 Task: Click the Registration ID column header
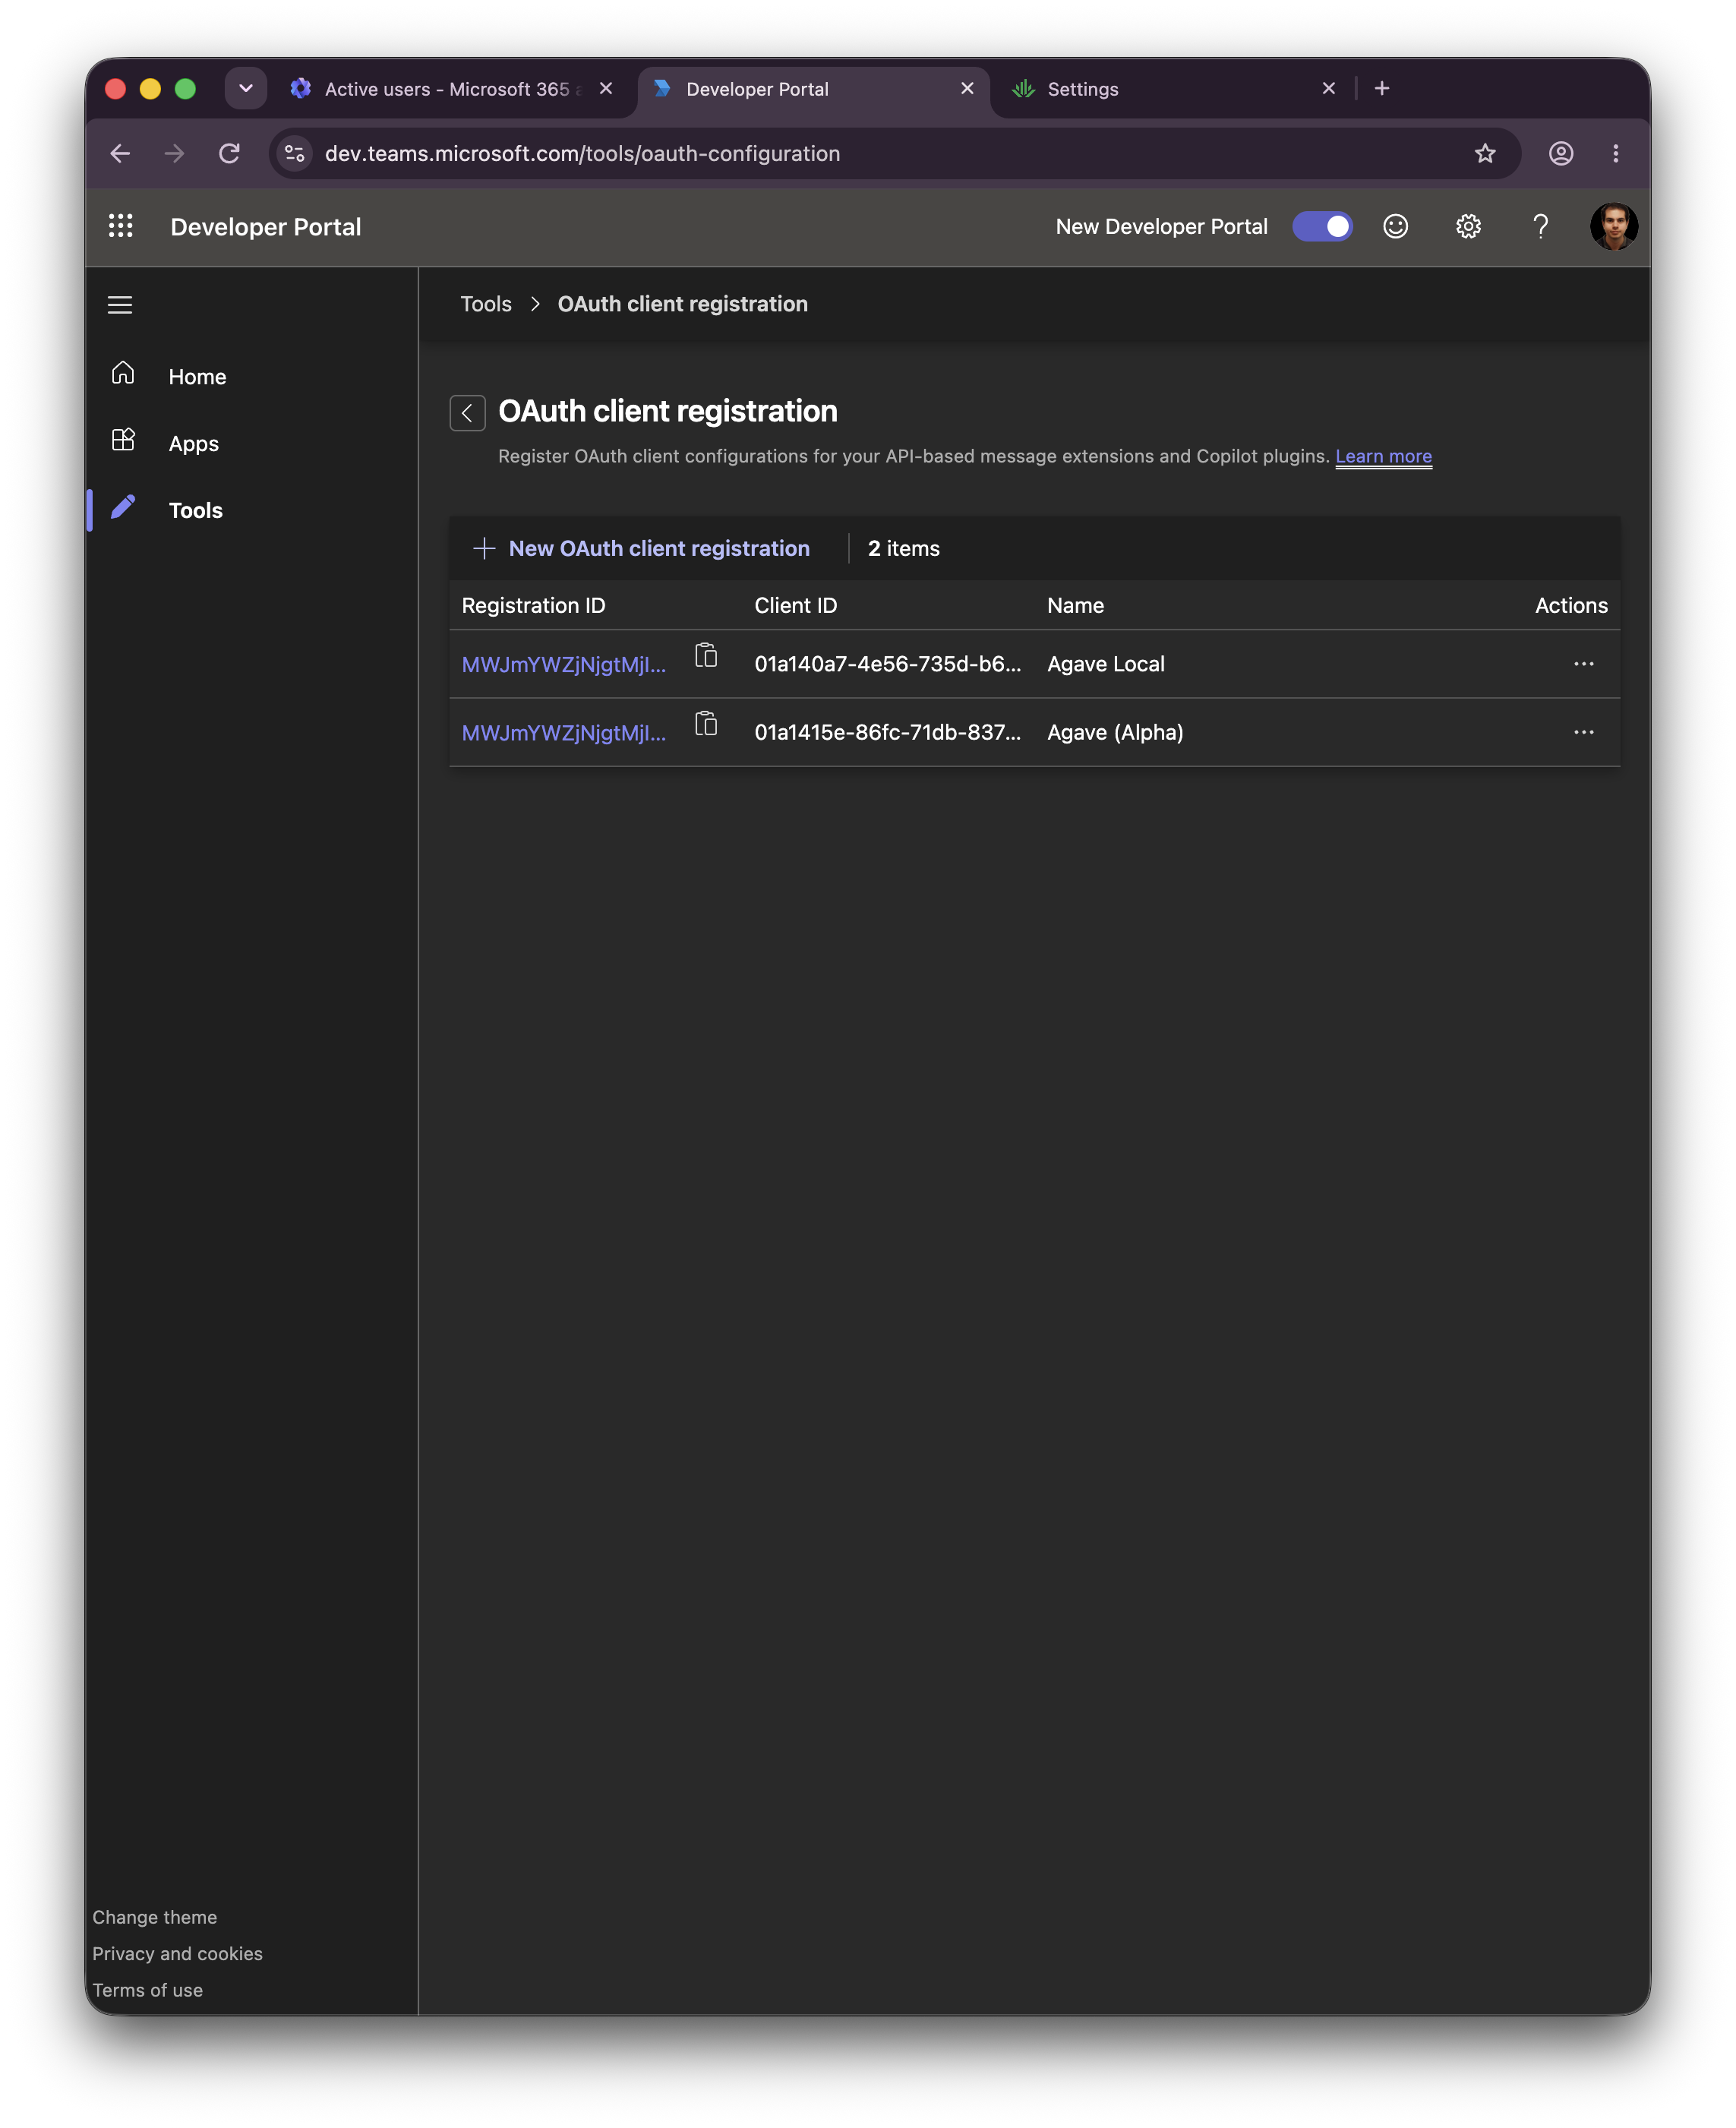coord(534,605)
